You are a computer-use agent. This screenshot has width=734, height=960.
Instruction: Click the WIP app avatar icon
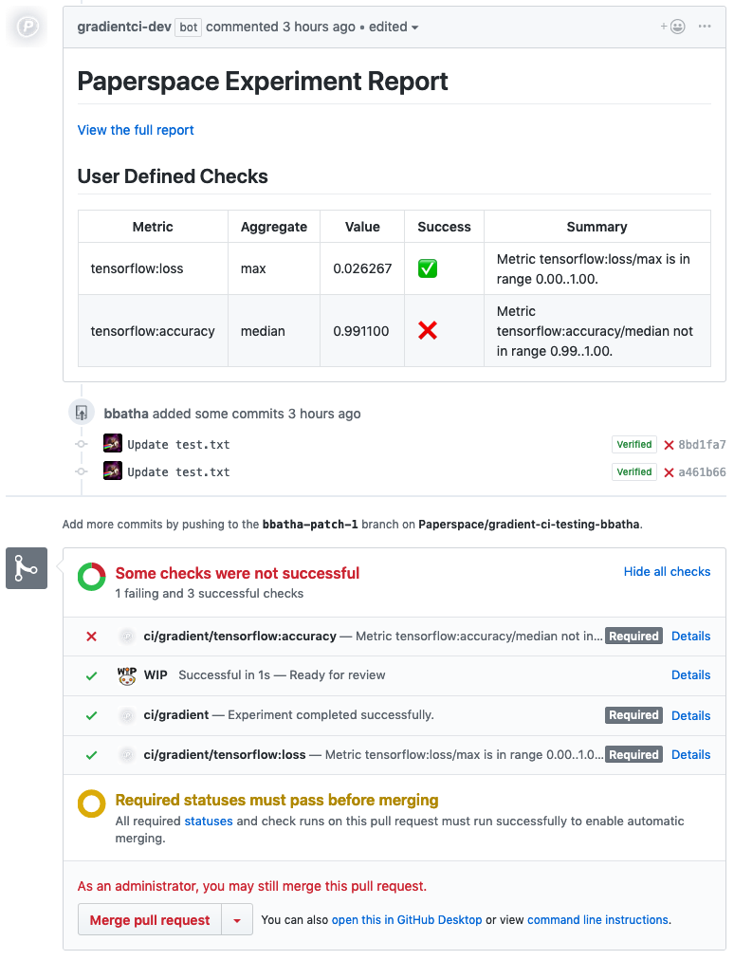coord(127,675)
